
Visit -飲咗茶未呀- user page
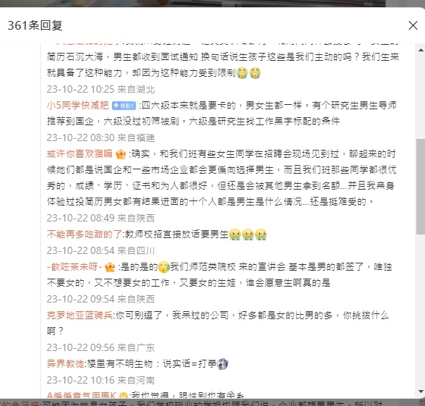click(x=74, y=267)
